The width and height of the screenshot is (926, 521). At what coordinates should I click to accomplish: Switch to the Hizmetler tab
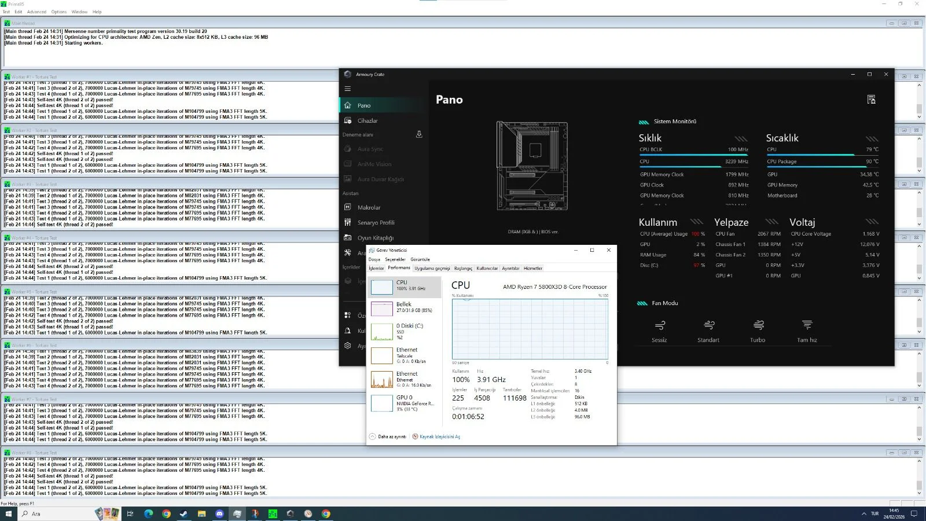(x=533, y=269)
